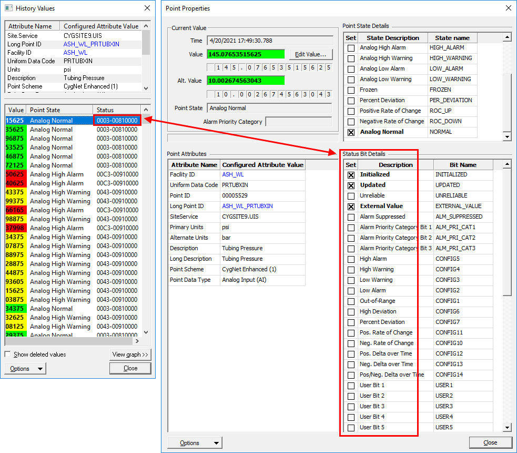Click the scroll-down arrow of the history values list
517x453 pixels.
146,332
